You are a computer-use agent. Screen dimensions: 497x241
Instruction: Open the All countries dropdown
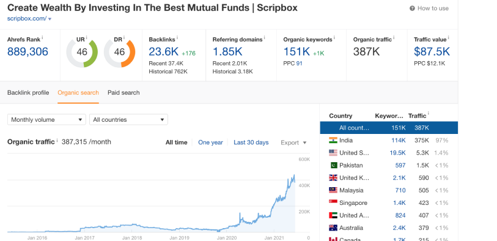coord(128,119)
